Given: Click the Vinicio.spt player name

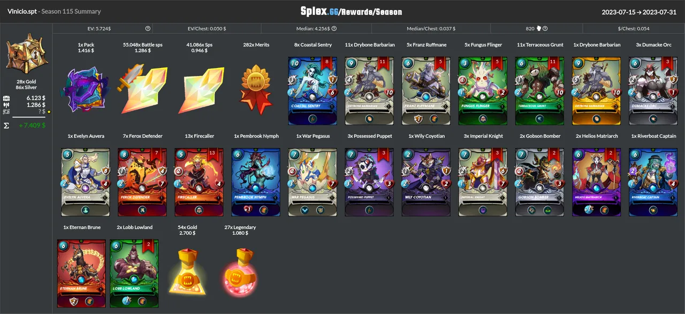Looking at the screenshot, I should pyautogui.click(x=22, y=11).
